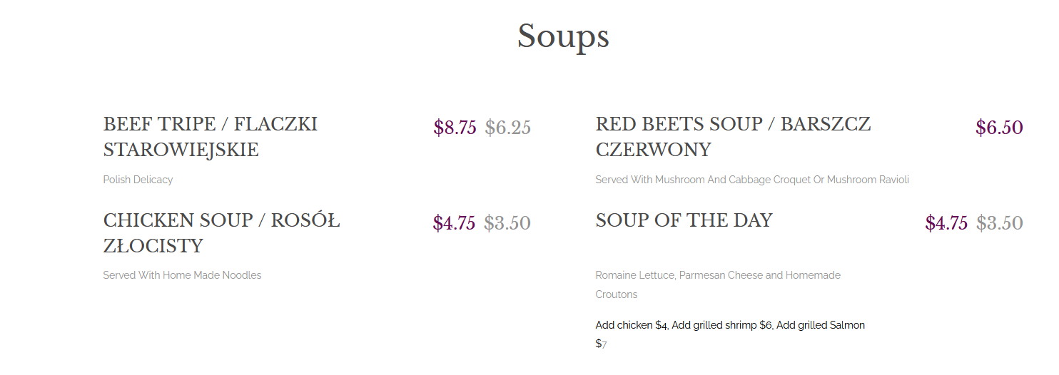
Task: Select Soup of the Day title
Action: (x=684, y=221)
